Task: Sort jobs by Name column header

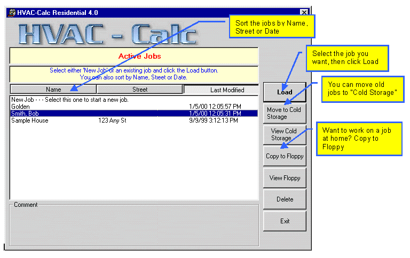Action: tap(53, 90)
